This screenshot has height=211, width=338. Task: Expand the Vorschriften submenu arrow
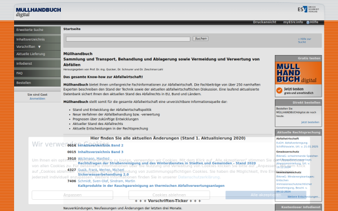tap(39, 47)
